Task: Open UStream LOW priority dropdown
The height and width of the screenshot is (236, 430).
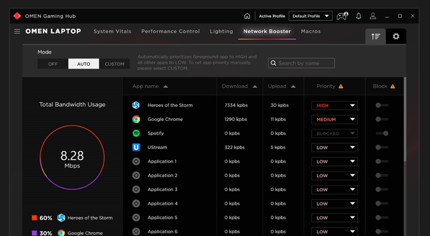Action: (x=334, y=147)
